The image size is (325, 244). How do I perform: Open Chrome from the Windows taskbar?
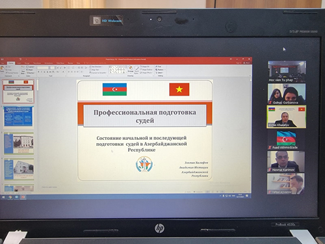point(10,197)
